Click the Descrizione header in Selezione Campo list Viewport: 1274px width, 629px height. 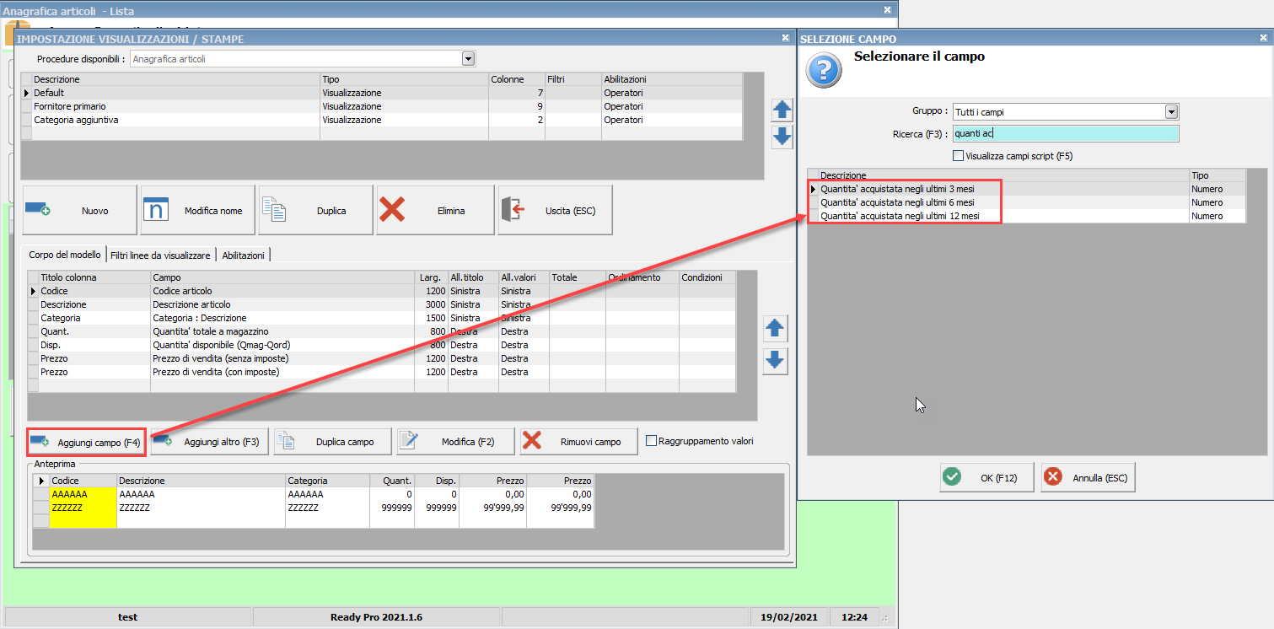[x=1003, y=175]
